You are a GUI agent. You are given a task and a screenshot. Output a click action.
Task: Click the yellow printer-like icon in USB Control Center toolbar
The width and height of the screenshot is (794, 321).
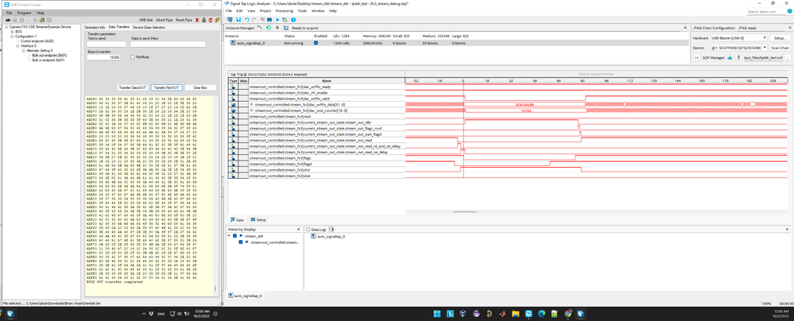pos(42,20)
